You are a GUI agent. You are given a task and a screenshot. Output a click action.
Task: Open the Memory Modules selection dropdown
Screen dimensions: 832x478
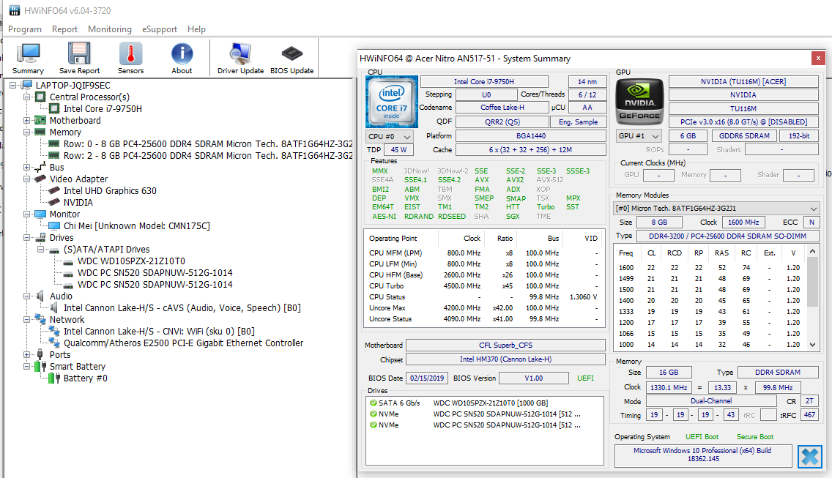coord(716,208)
